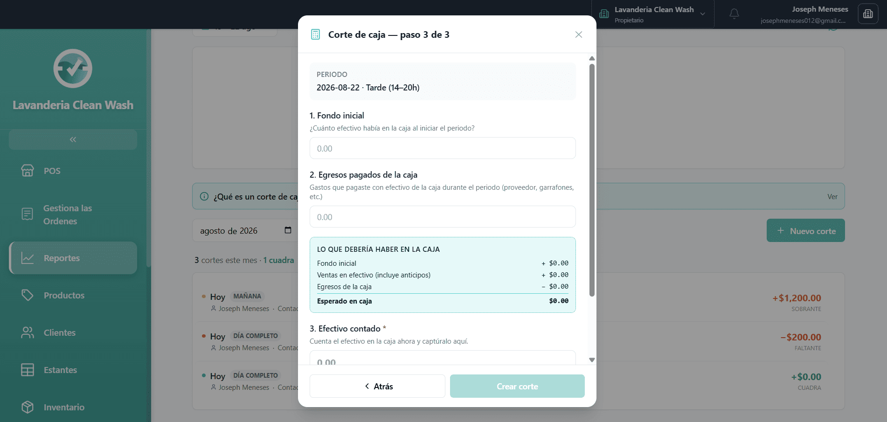Click the Clientes people icon
887x422 pixels.
coord(28,332)
